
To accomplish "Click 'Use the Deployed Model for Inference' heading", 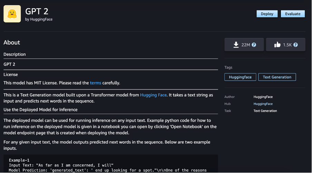I will tap(40, 110).
